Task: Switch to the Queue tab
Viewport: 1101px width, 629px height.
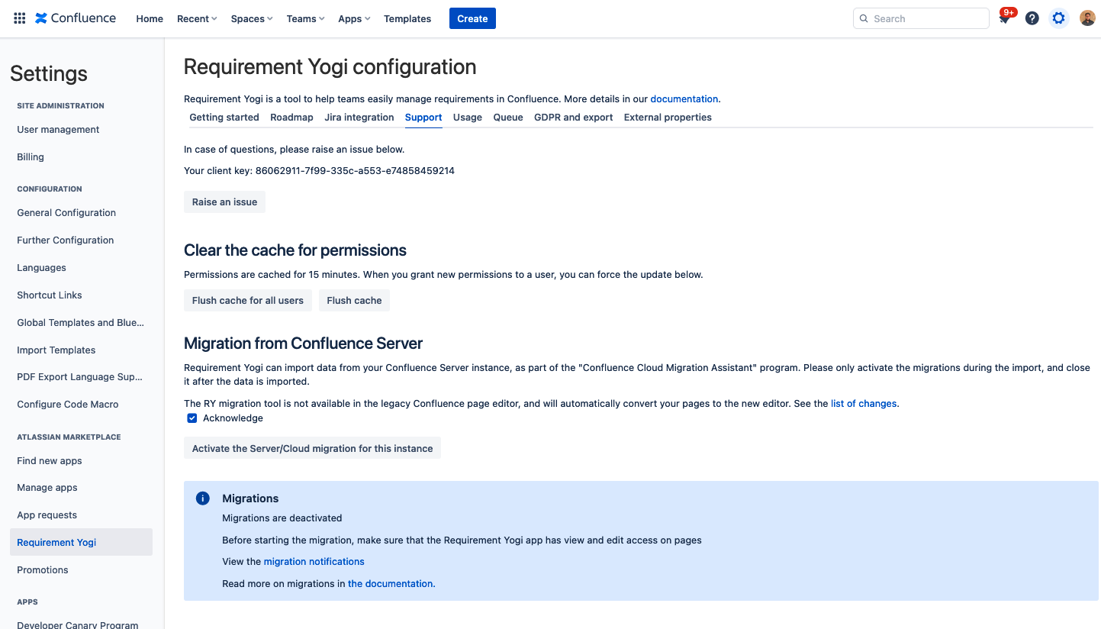Action: coord(508,117)
